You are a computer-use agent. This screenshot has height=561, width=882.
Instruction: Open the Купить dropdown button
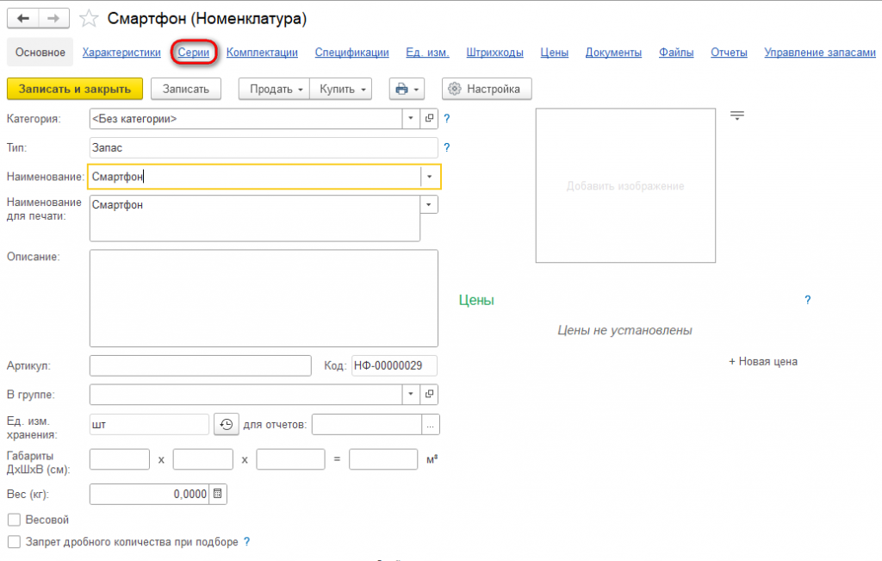pyautogui.click(x=341, y=89)
